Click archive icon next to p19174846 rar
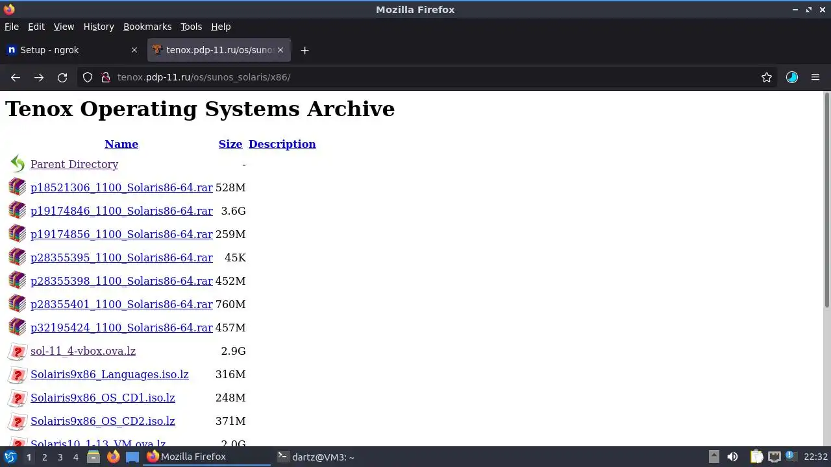The image size is (831, 467). pos(18,211)
